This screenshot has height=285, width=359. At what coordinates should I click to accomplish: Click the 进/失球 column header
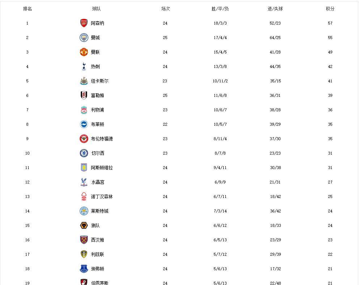click(275, 9)
